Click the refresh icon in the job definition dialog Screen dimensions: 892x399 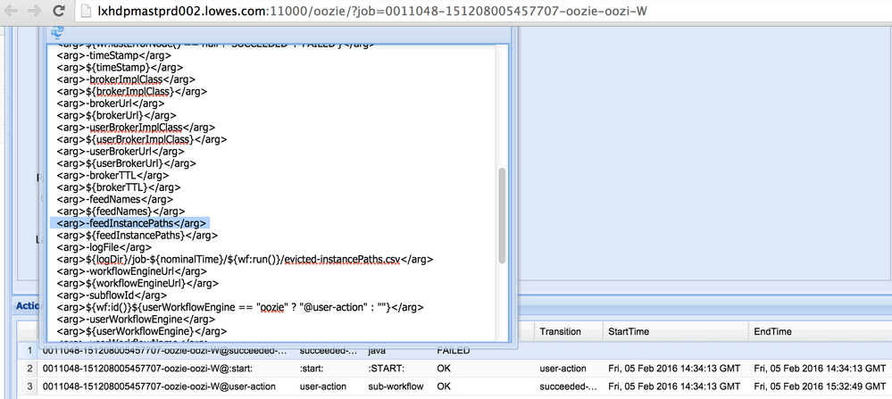(x=57, y=32)
